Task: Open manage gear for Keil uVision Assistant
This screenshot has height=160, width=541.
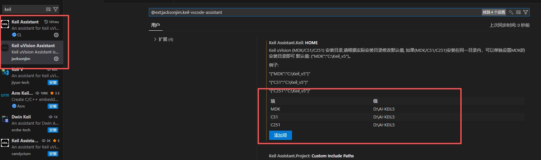Action: point(56,59)
